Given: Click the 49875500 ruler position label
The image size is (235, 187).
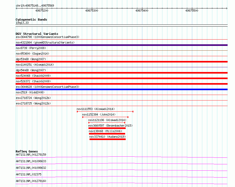Looking at the screenshot, I should [x=192, y=11].
